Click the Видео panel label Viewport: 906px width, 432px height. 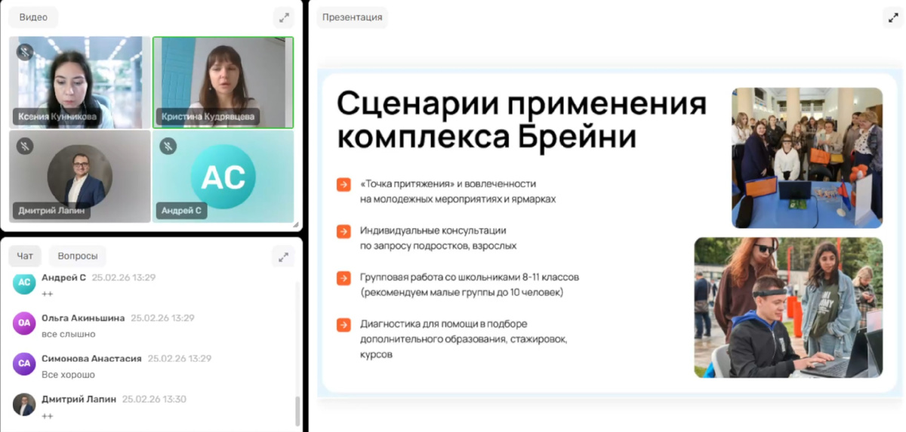click(x=33, y=17)
